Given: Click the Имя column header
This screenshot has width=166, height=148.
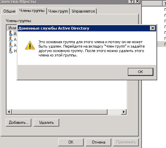Looking at the screenshot, I should click(x=12, y=28).
